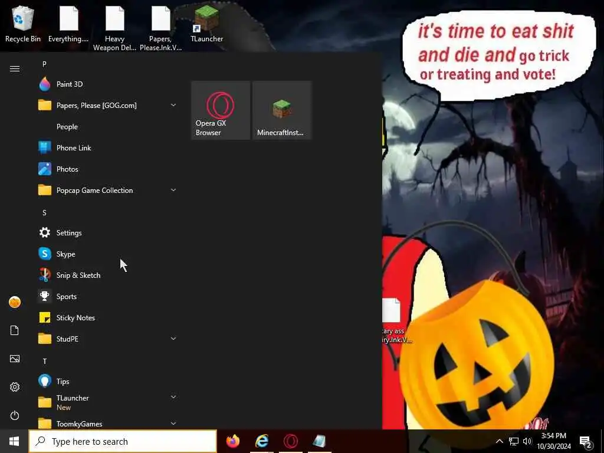This screenshot has height=453, width=604.
Task: Expand the StudPE folder
Action: tap(107, 339)
